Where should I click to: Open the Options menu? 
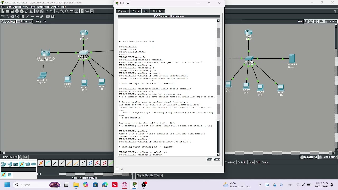[17, 7]
